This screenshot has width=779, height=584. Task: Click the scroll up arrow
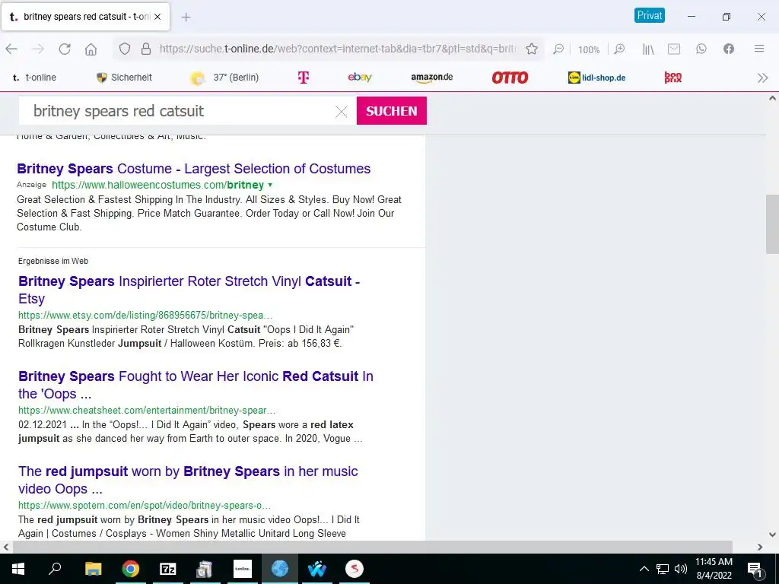click(772, 98)
